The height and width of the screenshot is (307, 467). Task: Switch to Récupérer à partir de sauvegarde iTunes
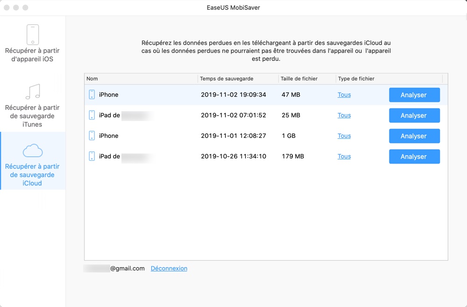coord(33,116)
